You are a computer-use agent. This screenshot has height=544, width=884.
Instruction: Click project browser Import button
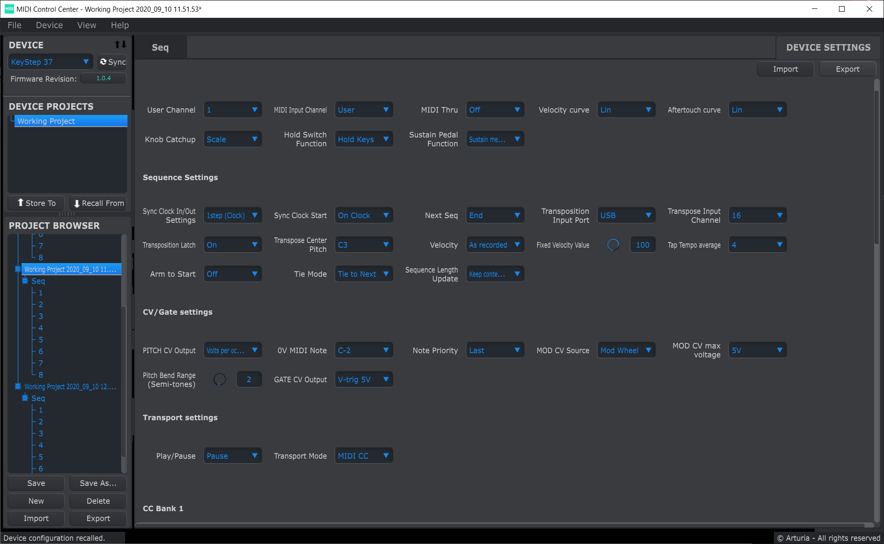point(36,518)
